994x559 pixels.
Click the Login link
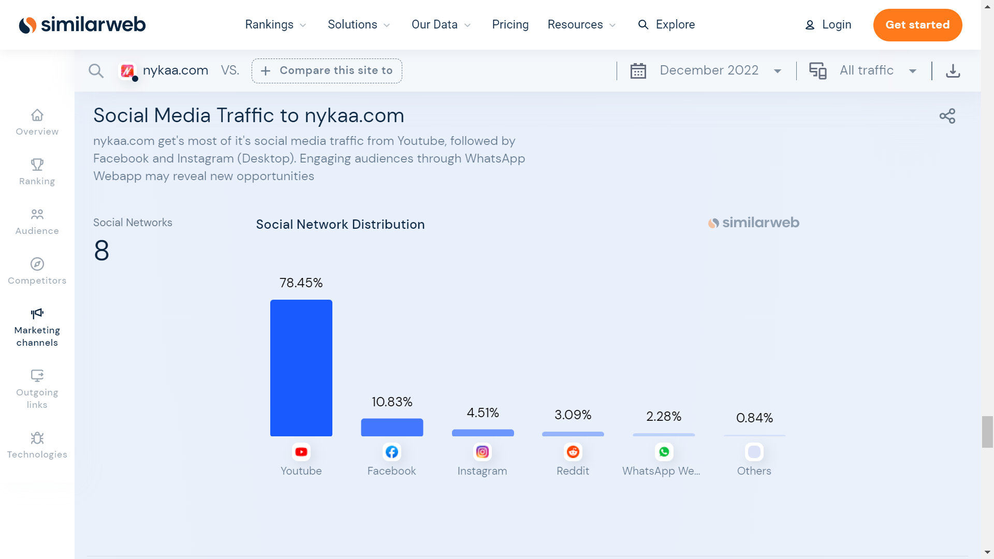click(828, 25)
